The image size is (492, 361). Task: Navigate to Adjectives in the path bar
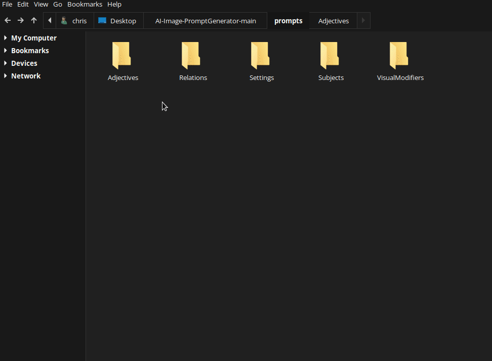333,21
